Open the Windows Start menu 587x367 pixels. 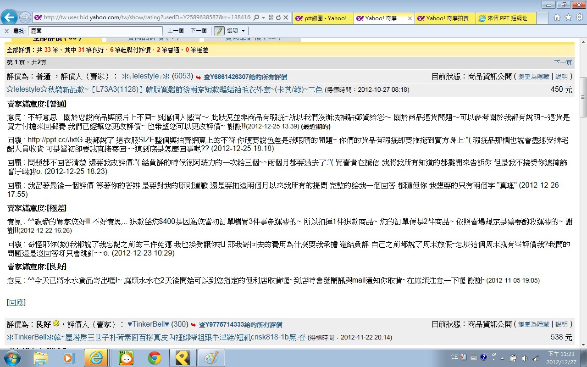11,358
